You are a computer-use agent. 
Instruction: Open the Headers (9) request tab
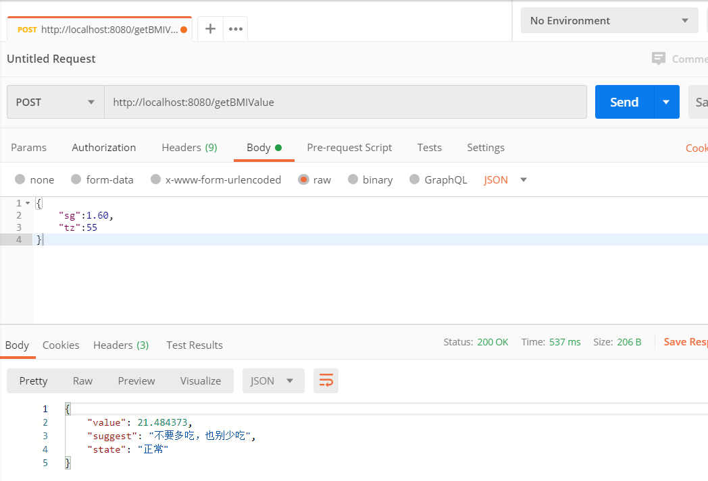pyautogui.click(x=190, y=148)
